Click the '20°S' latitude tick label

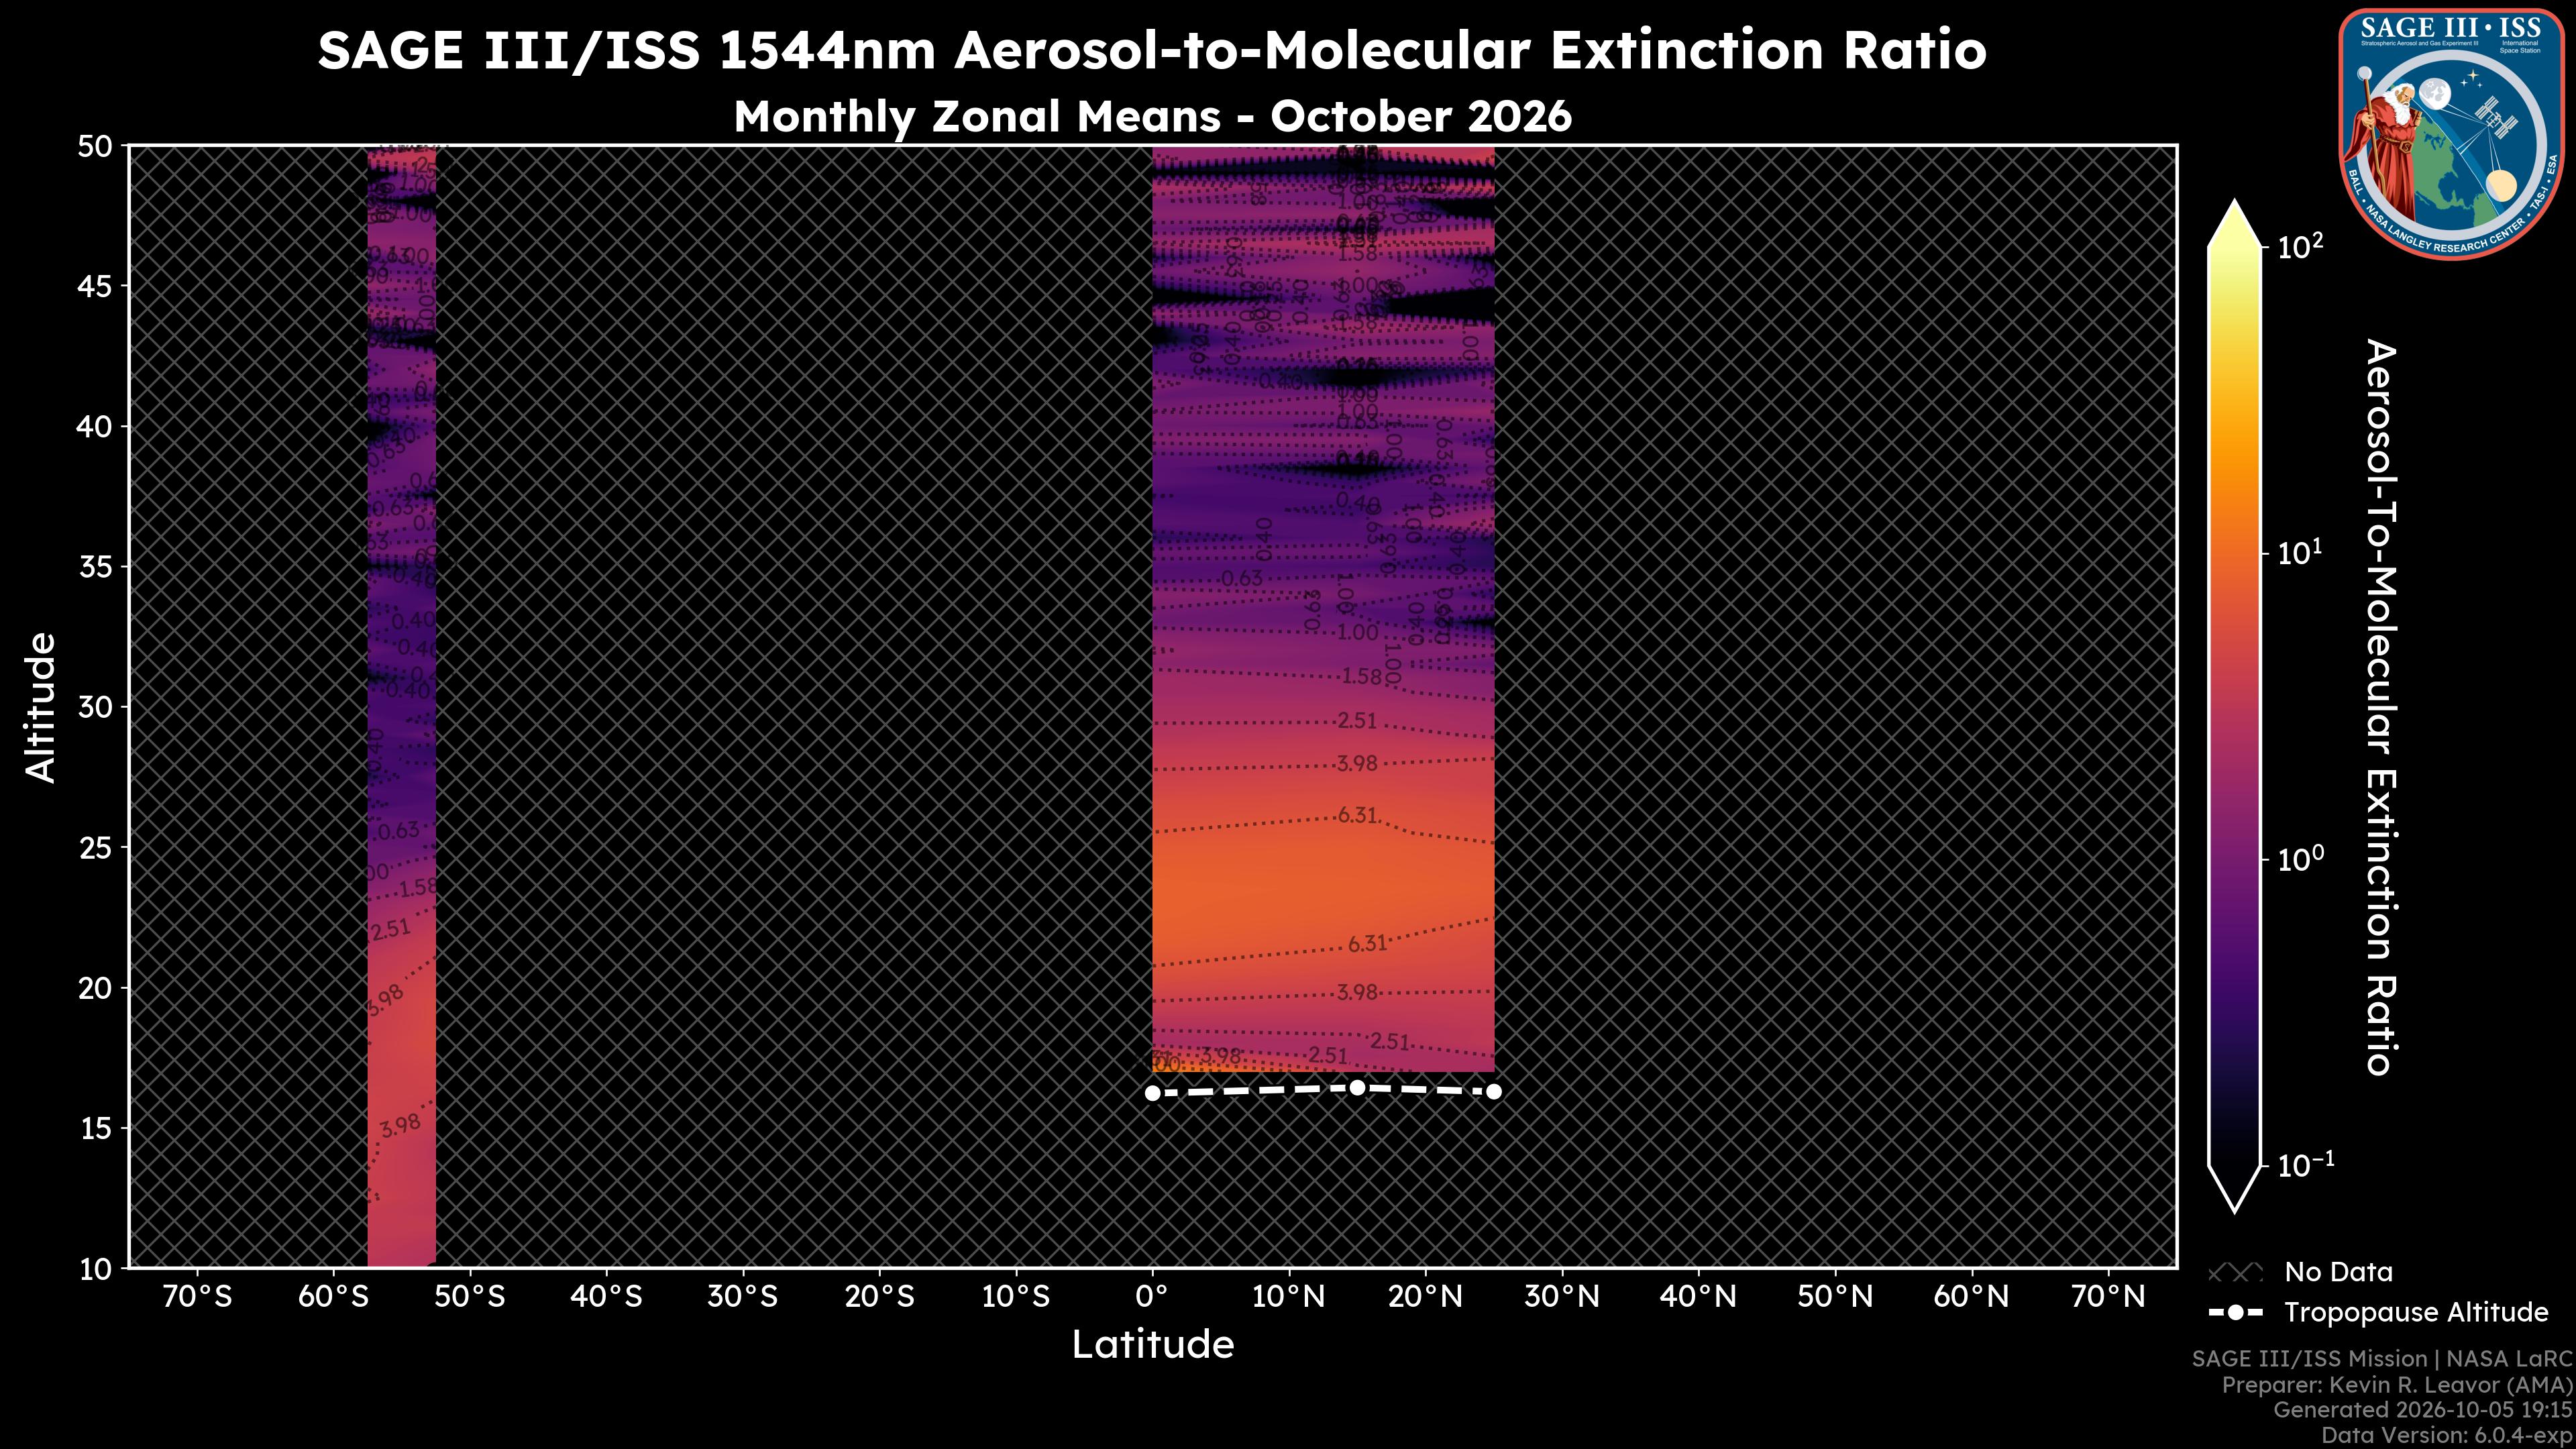pyautogui.click(x=880, y=1297)
